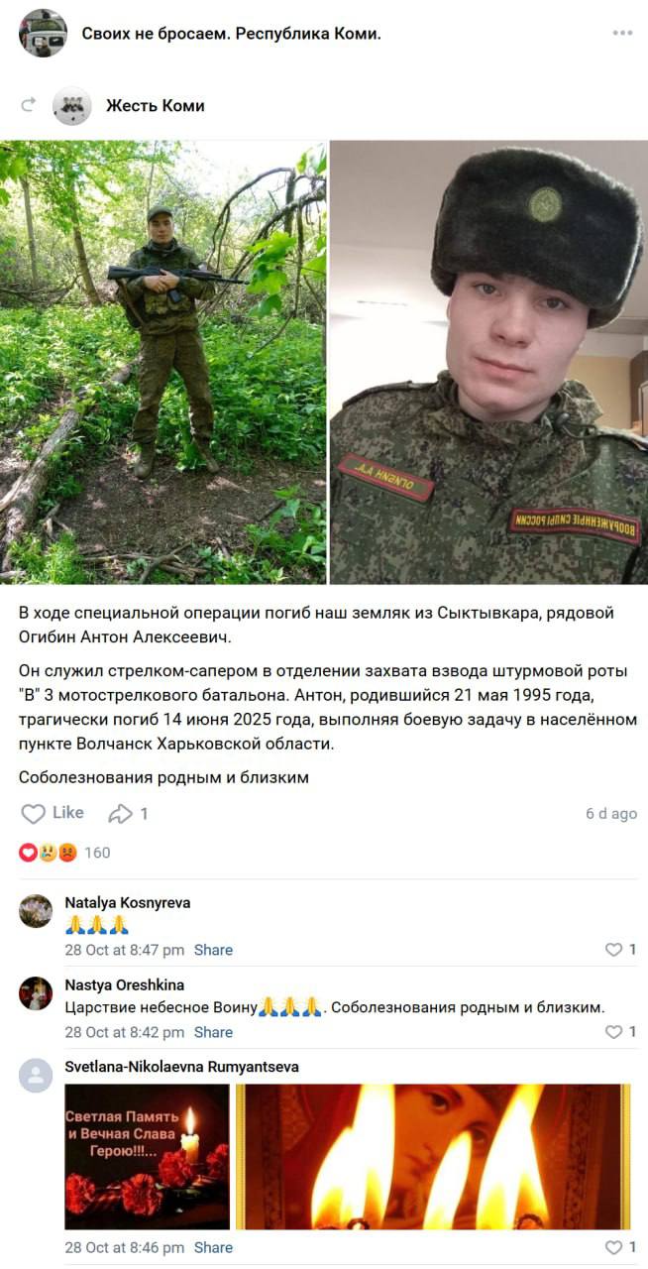This screenshot has height=1269, width=648.
Task: Share Nastya Oreshkina's comment
Action: click(x=213, y=1032)
